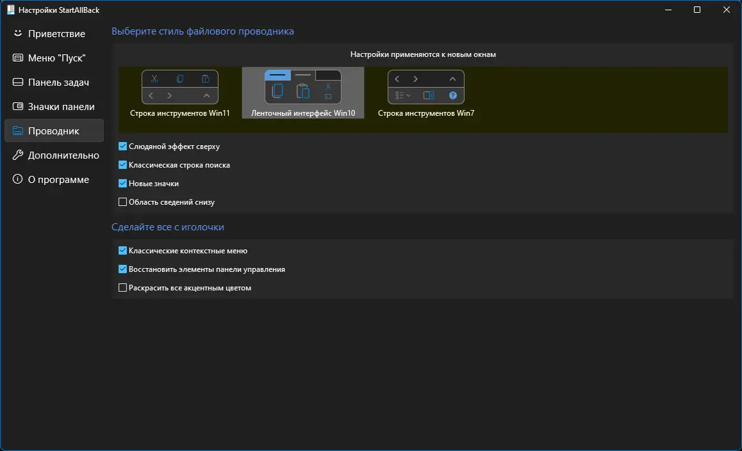Disable the Слюдяной эффект сверху checkbox
The image size is (742, 451).
(x=122, y=146)
